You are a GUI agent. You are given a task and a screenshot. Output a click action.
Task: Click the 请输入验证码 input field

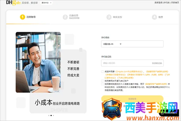[125, 63]
